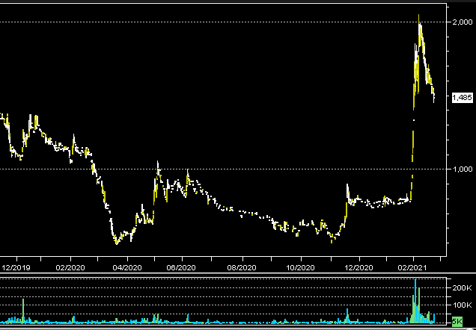Image resolution: width=476 pixels, height=330 pixels.
Task: Click the 200K volume axis label
Action: tap(462, 287)
